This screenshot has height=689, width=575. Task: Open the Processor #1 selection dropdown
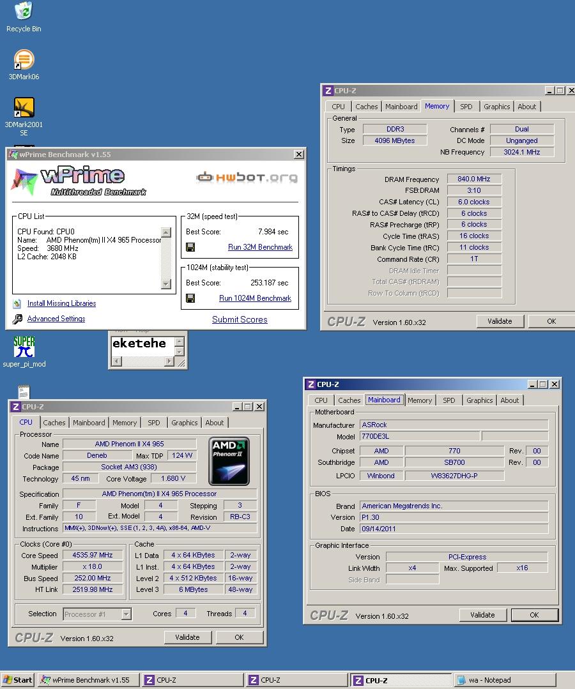[x=126, y=614]
